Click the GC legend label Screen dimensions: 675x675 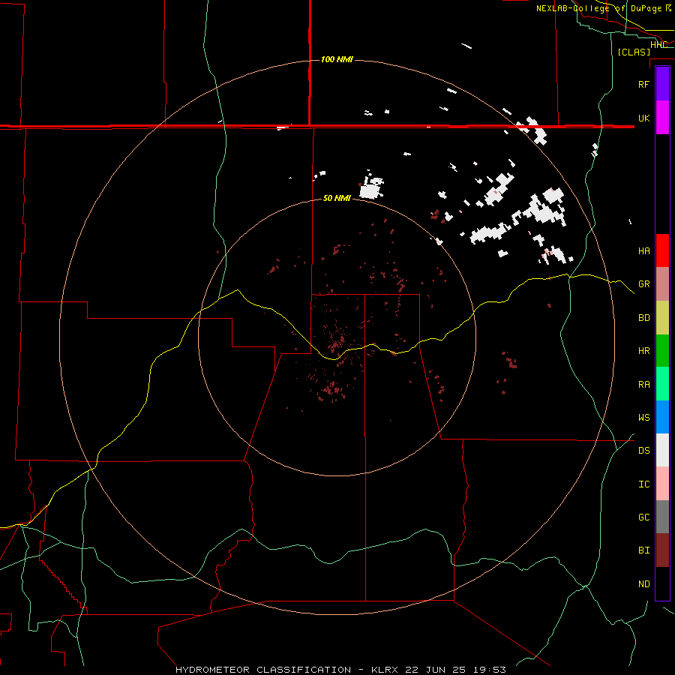pyautogui.click(x=643, y=517)
